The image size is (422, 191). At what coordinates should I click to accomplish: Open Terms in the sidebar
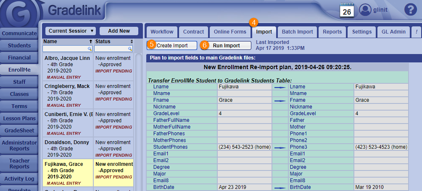(19, 106)
